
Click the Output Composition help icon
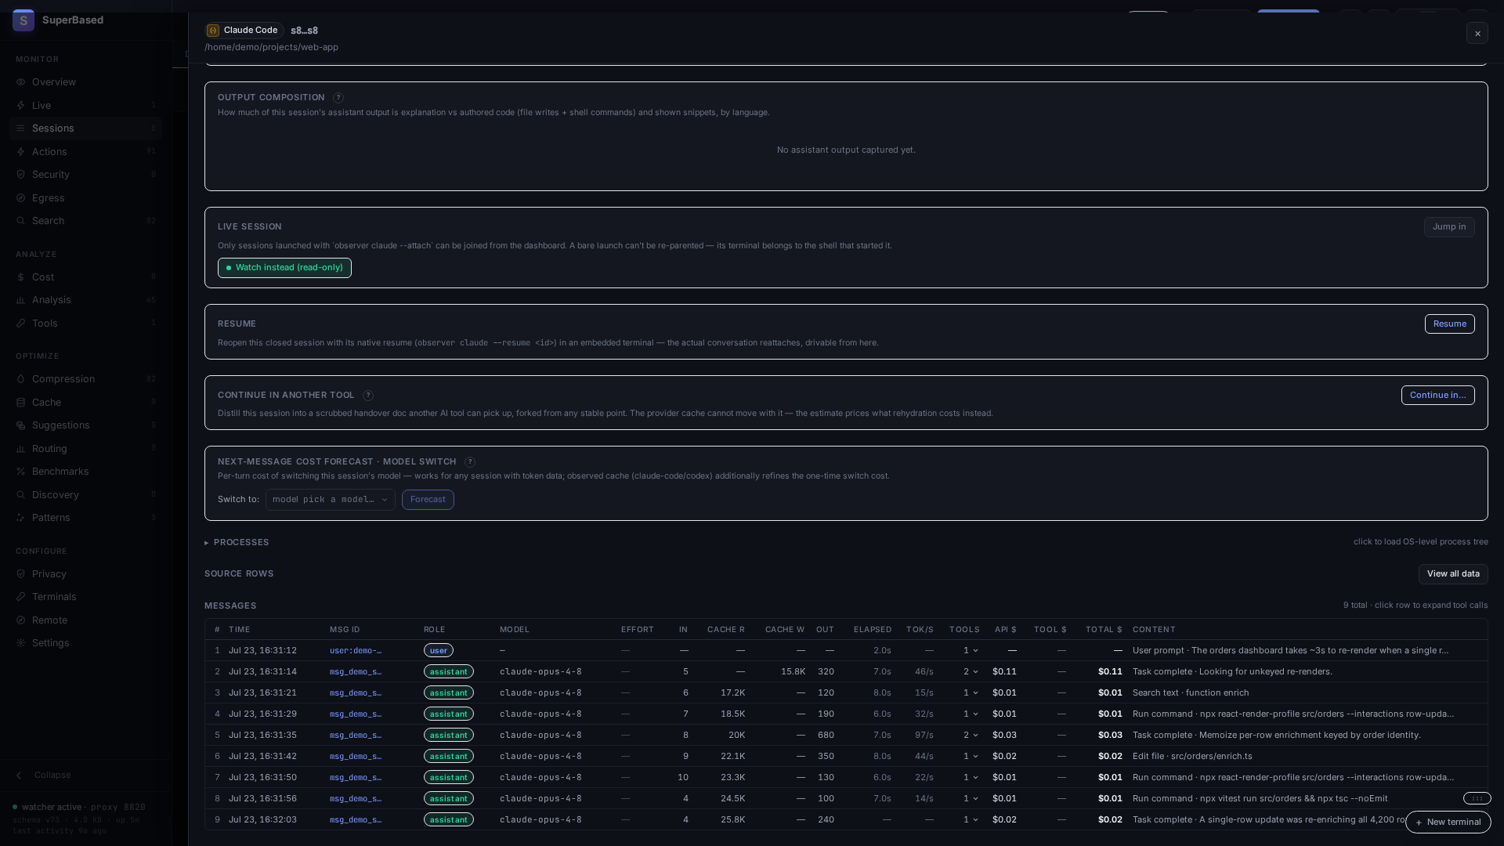338,98
